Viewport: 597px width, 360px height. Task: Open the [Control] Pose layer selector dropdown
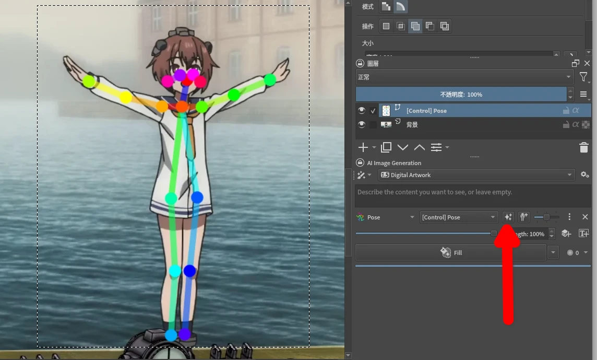(458, 217)
